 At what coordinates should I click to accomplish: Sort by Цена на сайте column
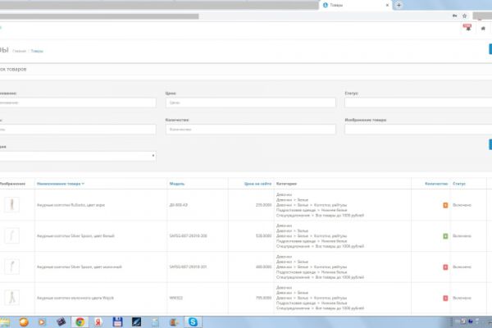(257, 184)
